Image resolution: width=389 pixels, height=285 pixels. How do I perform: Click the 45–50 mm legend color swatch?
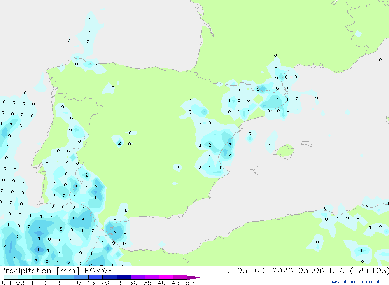tap(180, 277)
